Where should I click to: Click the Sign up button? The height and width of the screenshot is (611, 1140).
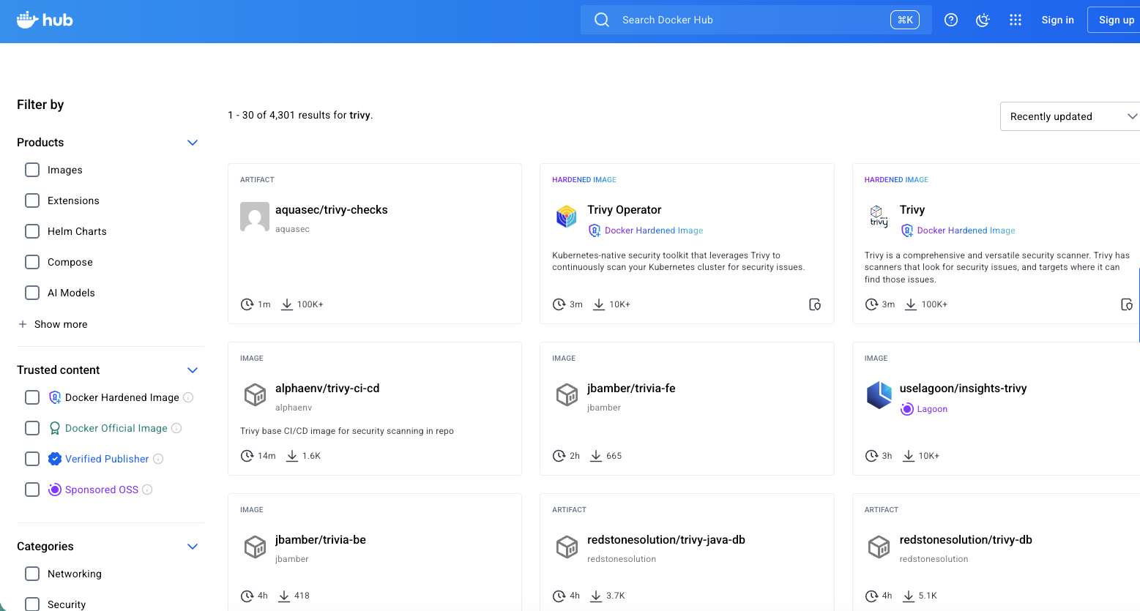pos(1114,20)
